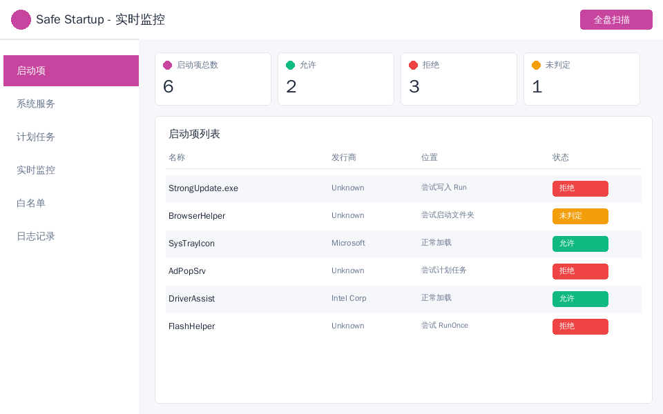Open the 启动项 sidebar section

(x=71, y=70)
